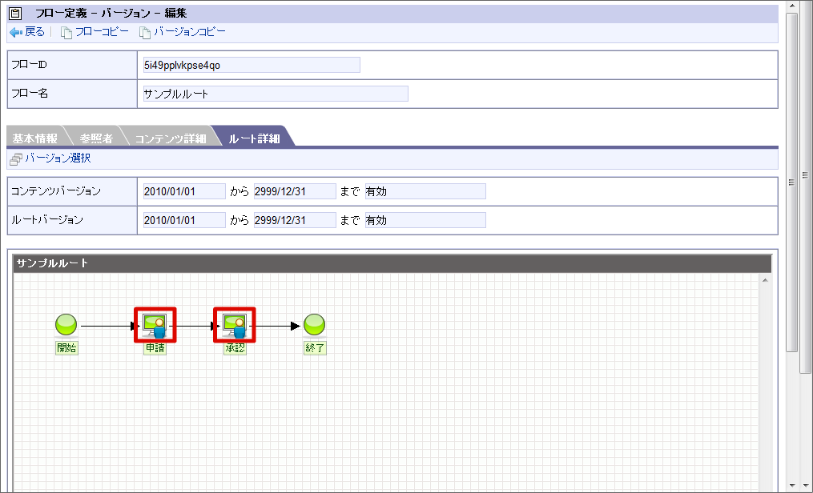Open the バージョン選択 link
Viewport: 813px width, 493px height.
click(58, 158)
